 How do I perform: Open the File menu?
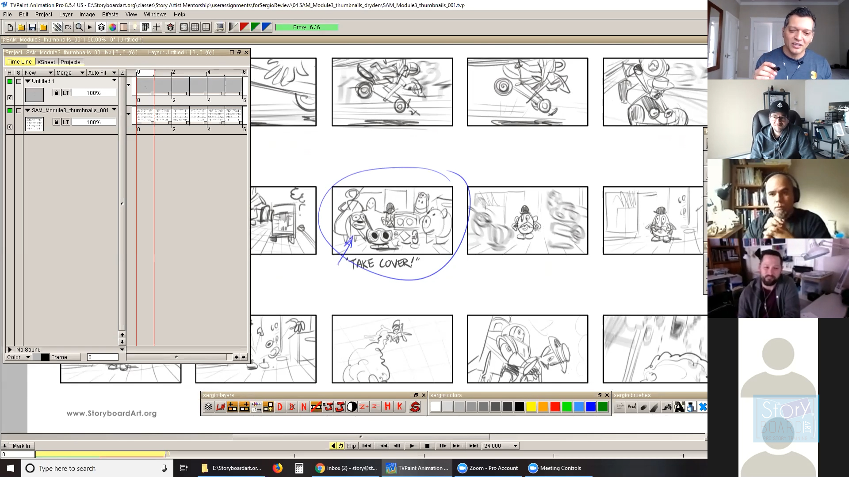[8, 15]
